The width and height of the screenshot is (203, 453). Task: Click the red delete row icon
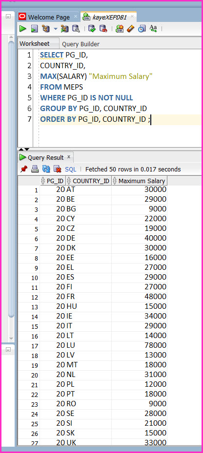pyautogui.click(x=57, y=169)
